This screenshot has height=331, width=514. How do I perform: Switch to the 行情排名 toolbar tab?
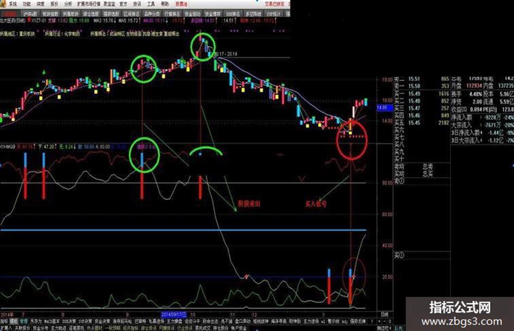click(172, 14)
